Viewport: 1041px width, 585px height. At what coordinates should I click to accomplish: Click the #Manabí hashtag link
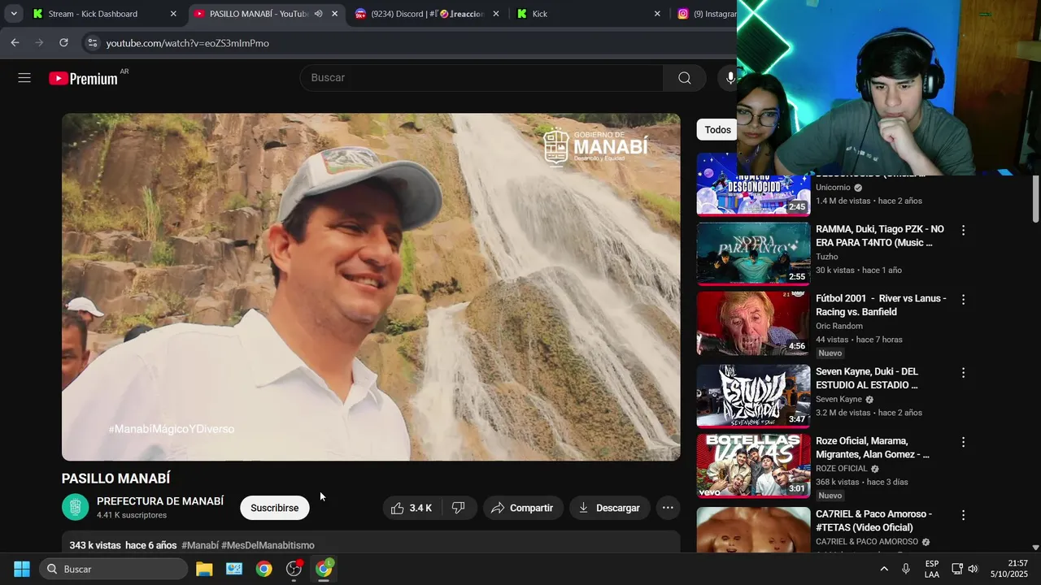point(200,545)
